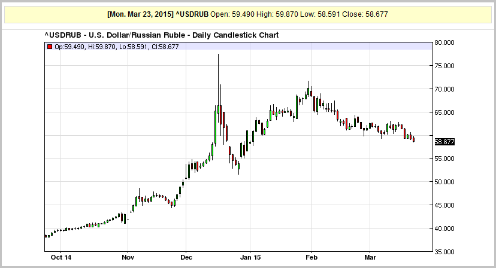The height and width of the screenshot is (268, 496).
Task: Click the last candlestick on the chart
Action: 414,139
